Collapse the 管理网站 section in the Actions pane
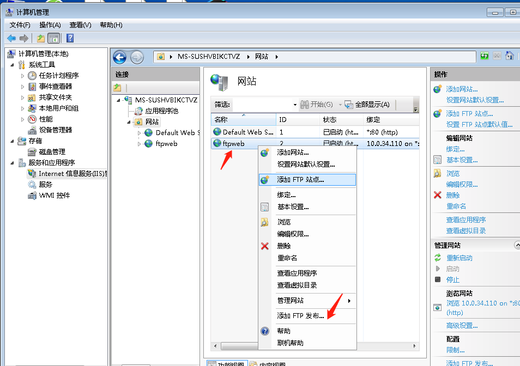The image size is (520, 366). [517, 245]
